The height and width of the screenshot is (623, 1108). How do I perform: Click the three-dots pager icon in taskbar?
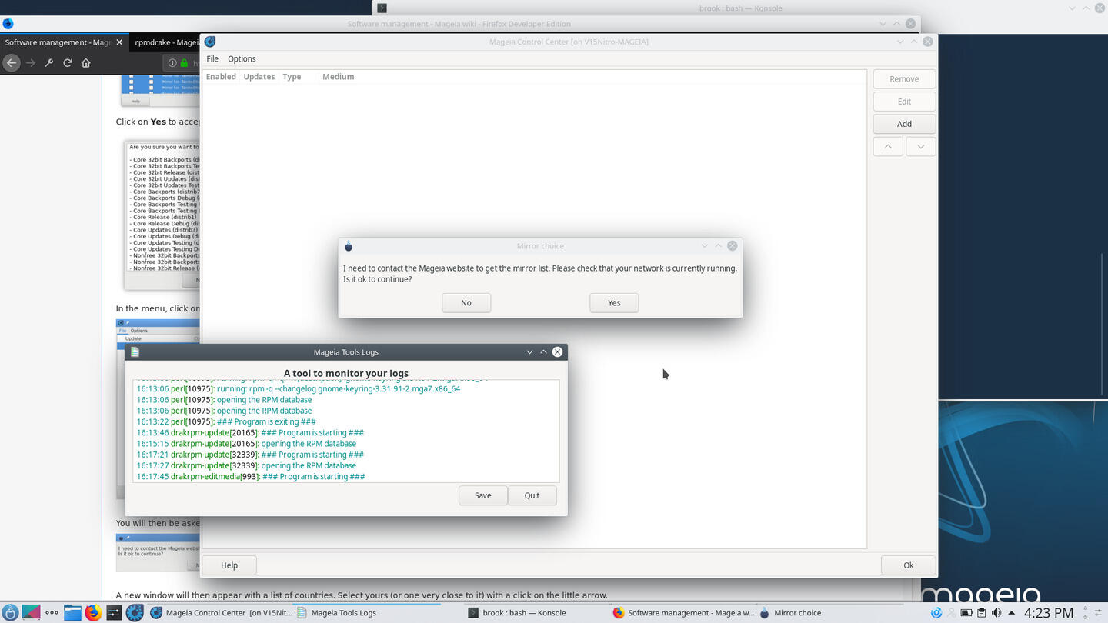coord(52,613)
